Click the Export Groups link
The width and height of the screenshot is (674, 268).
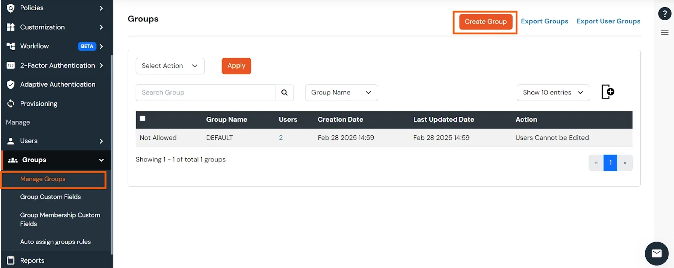coord(545,21)
